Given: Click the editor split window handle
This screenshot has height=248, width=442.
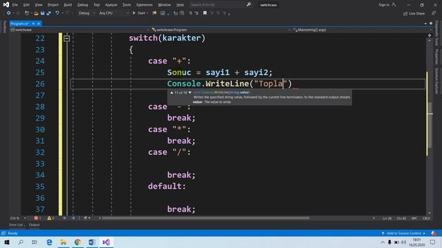Looking at the screenshot, I should click(x=430, y=35).
